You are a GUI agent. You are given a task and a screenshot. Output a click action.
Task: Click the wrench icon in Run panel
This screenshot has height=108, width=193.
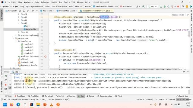tap(6, 80)
